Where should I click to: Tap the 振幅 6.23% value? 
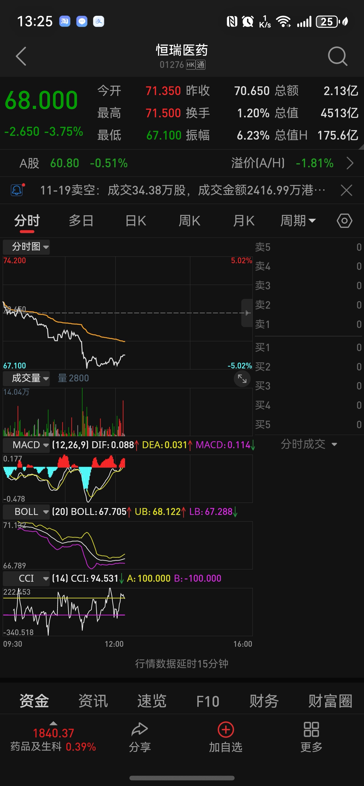tap(253, 135)
